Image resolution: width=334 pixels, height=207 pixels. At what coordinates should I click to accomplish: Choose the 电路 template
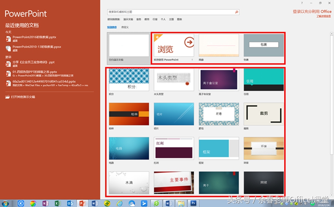click(129, 148)
